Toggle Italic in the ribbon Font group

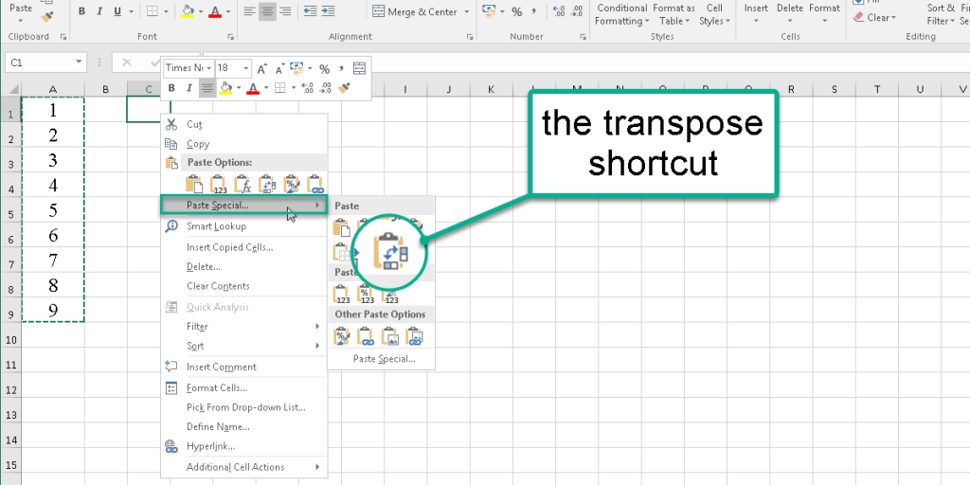tap(99, 11)
